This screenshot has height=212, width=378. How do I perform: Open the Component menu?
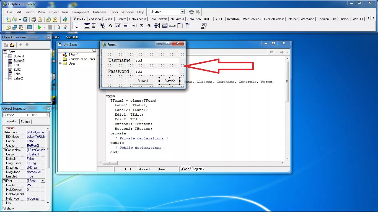(x=81, y=12)
